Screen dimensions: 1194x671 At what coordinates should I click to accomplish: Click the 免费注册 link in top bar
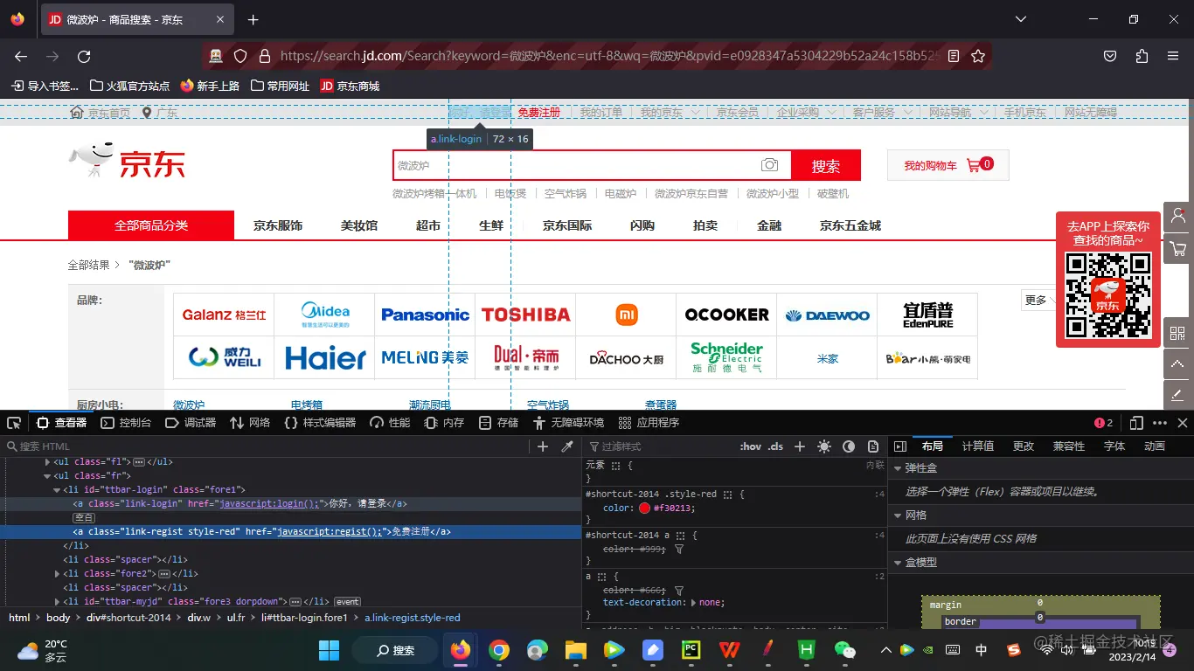pyautogui.click(x=538, y=113)
